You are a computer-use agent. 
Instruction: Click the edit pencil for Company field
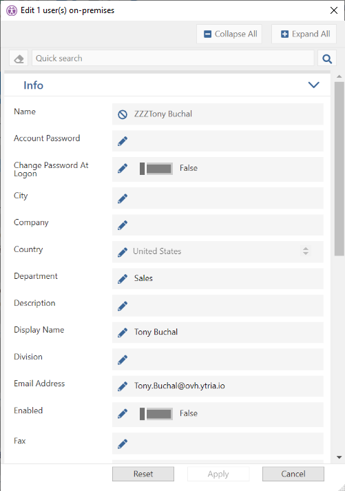click(123, 224)
